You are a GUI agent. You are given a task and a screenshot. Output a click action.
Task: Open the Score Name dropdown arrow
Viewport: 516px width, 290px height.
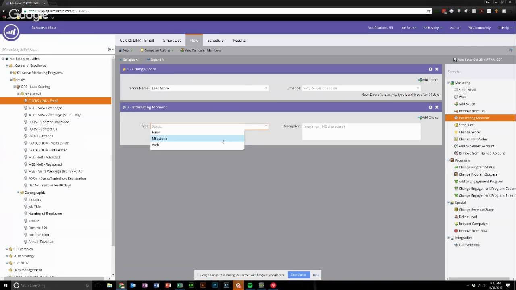(266, 88)
